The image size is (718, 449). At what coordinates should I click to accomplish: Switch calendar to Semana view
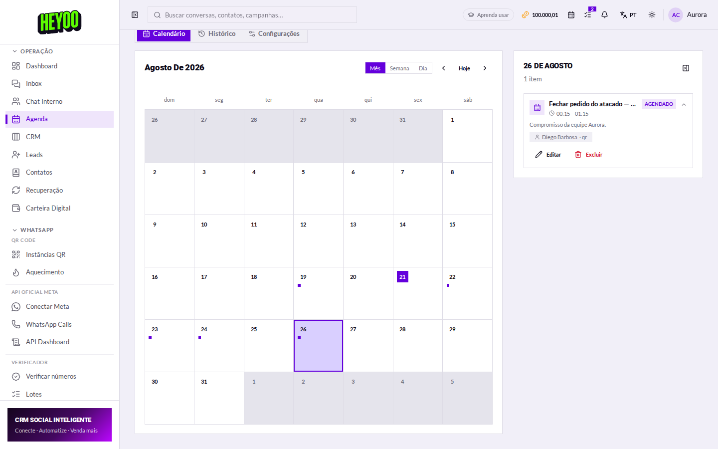coord(399,68)
